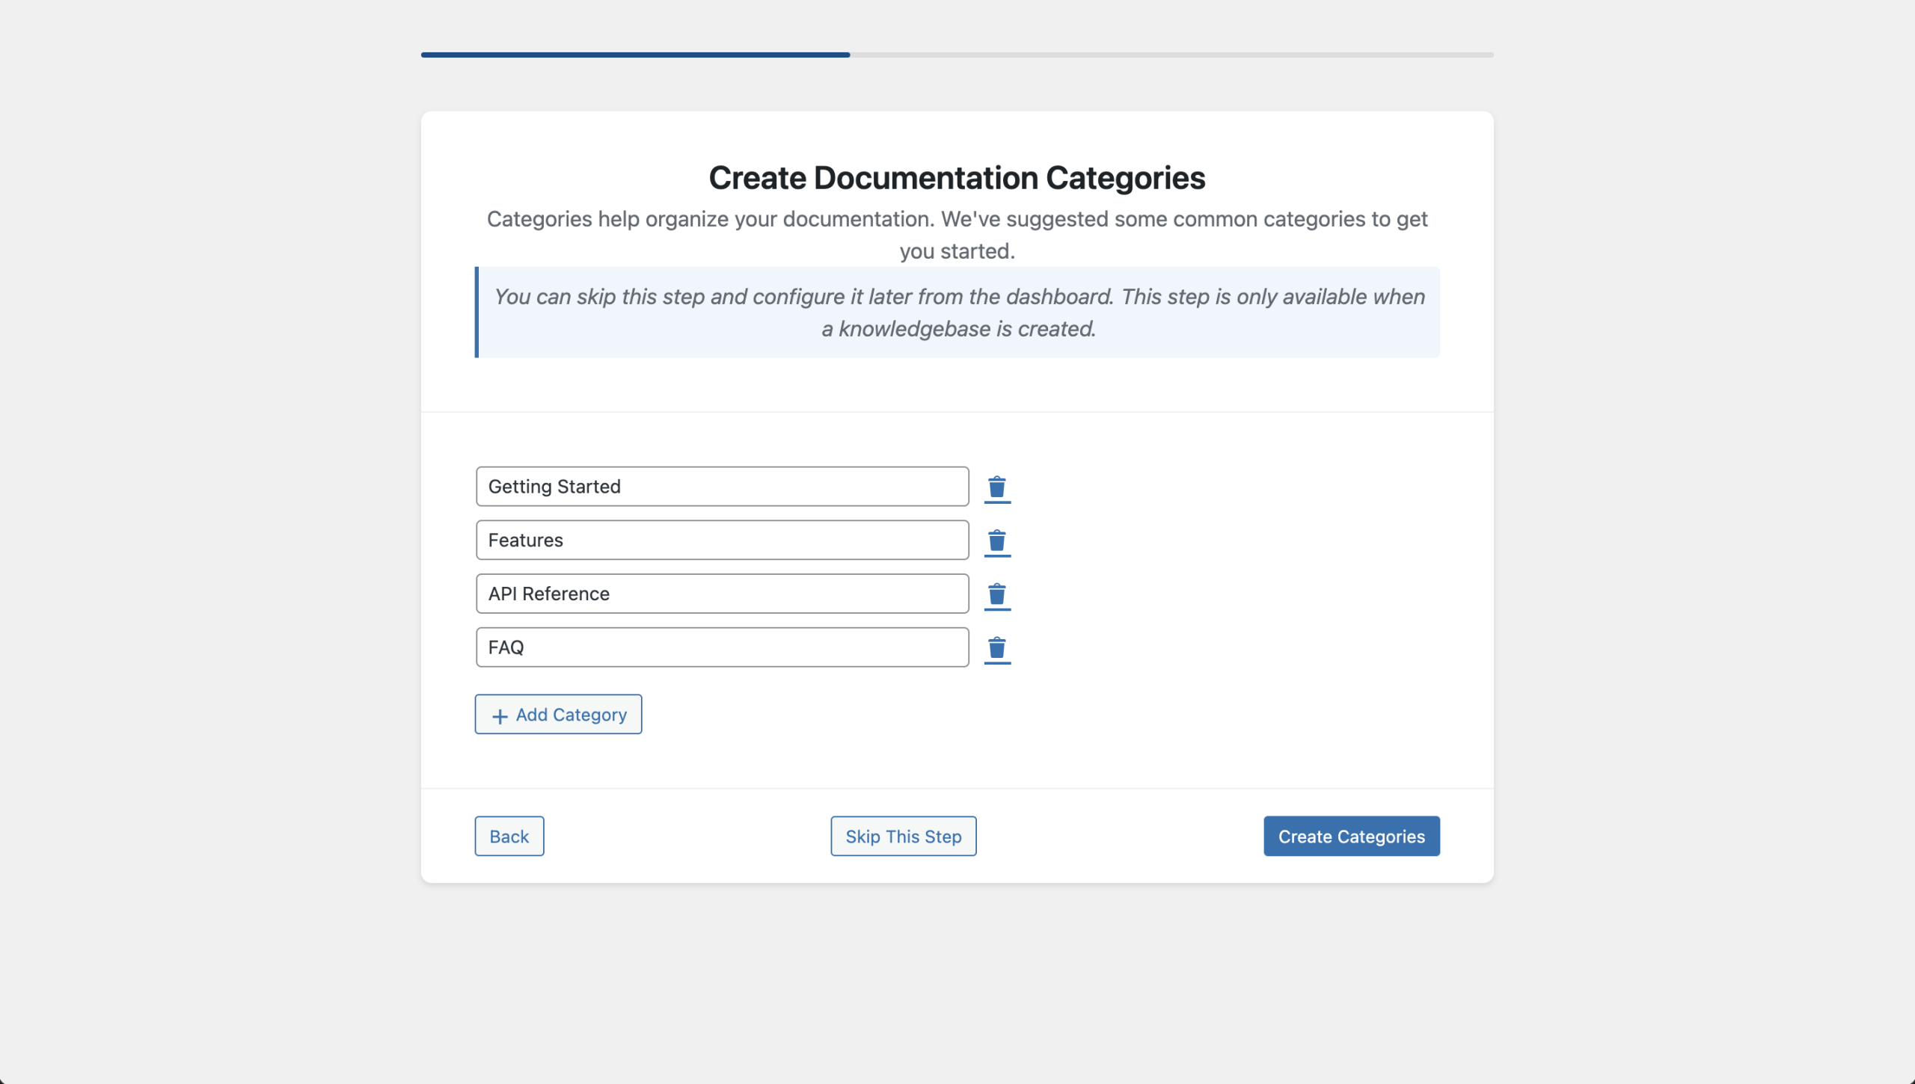Screen dimensions: 1915x1084
Task: Select the API Reference input box
Action: coord(722,594)
